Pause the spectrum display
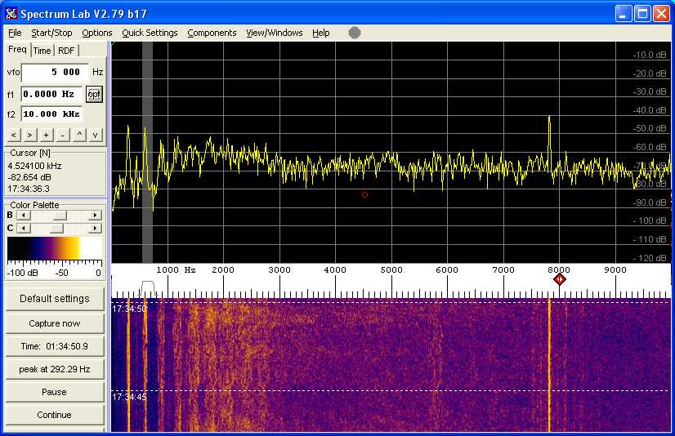Viewport: 675px width, 436px height. coord(55,392)
